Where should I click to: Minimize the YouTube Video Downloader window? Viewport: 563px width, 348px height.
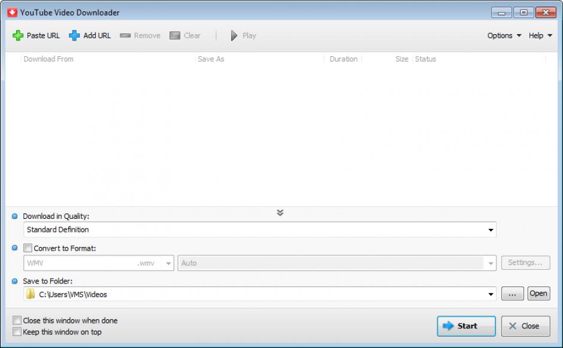pyautogui.click(x=501, y=13)
